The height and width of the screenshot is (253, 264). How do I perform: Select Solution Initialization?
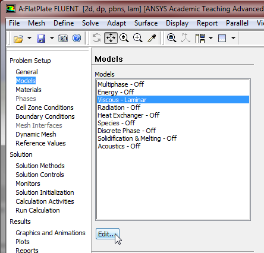point(45,192)
